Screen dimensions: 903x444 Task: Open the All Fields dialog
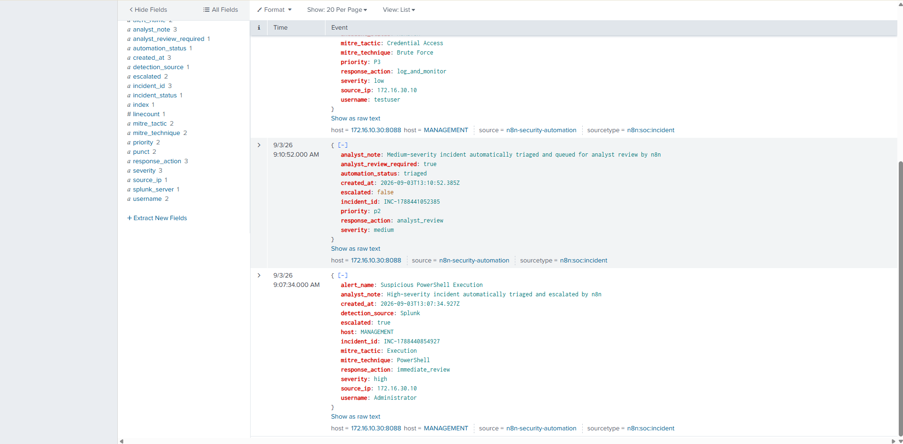[220, 9]
